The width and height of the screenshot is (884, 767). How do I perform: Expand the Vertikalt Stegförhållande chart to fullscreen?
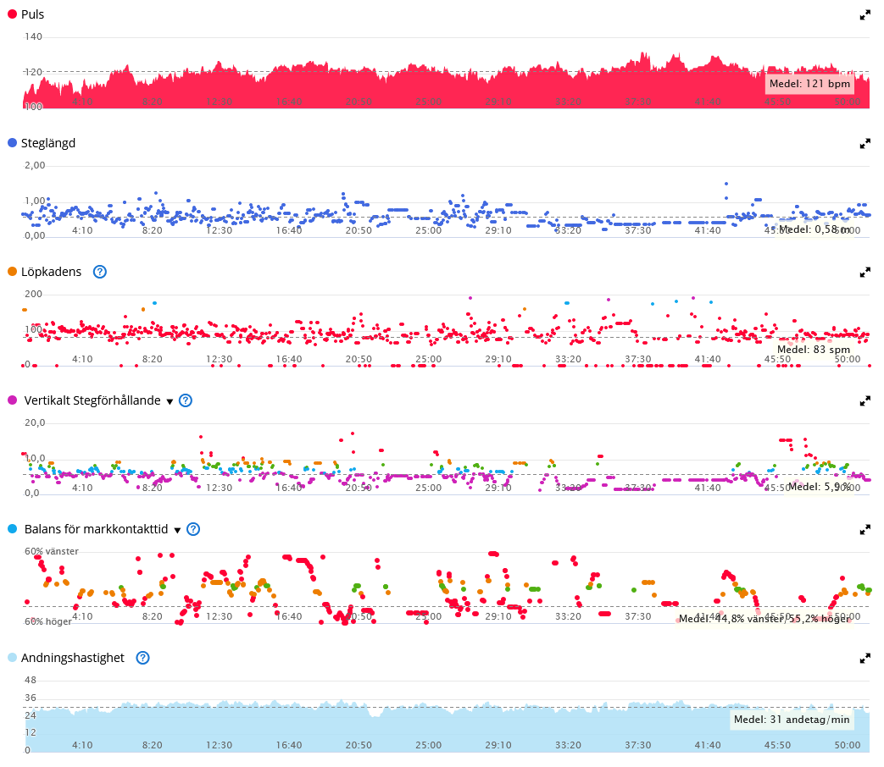[x=865, y=401]
